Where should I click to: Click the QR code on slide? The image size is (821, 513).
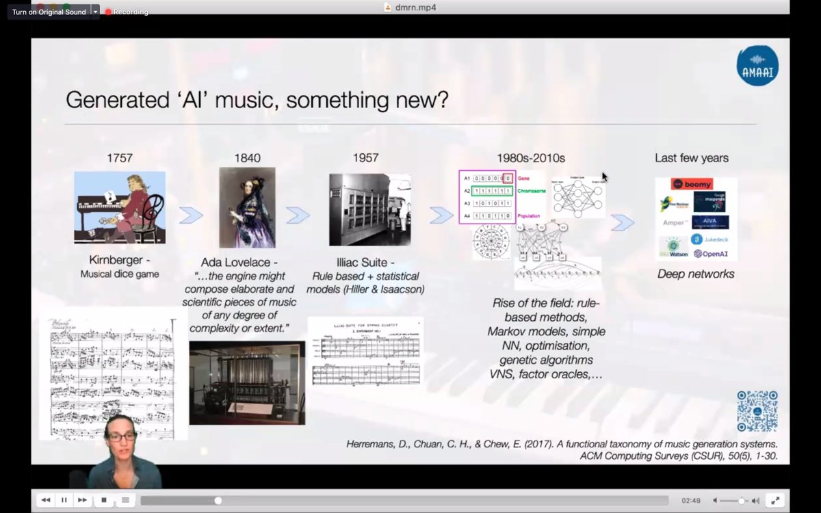757,411
